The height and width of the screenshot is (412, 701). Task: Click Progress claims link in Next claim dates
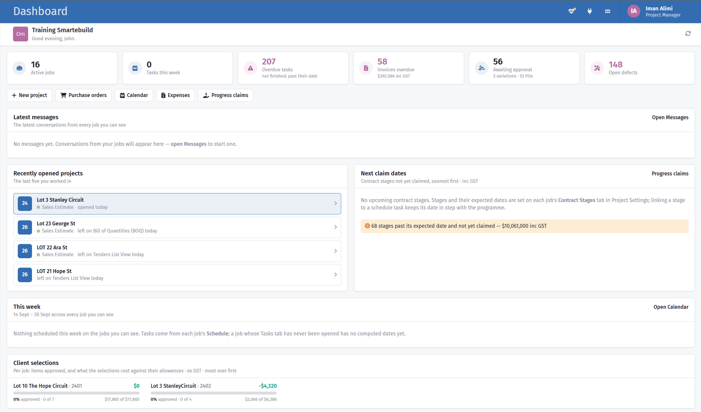[670, 174]
